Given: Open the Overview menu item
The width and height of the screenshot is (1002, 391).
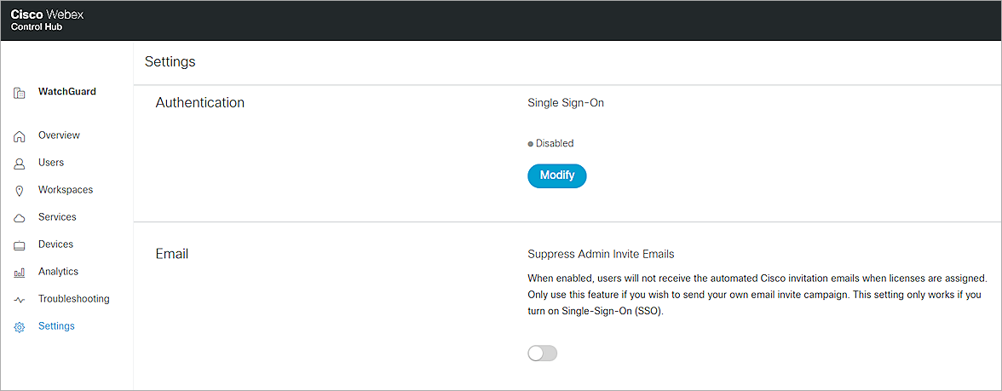Looking at the screenshot, I should 59,135.
